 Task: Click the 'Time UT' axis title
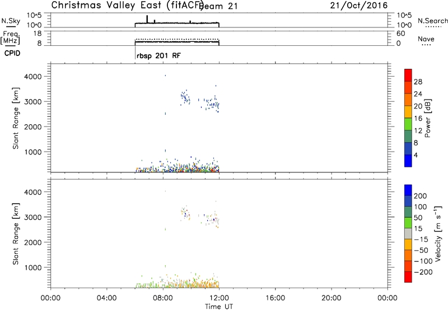coord(219,307)
